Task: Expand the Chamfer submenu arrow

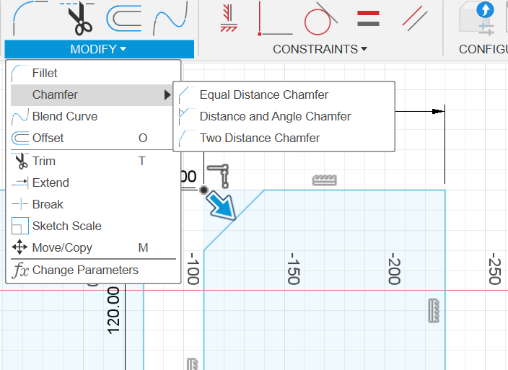Action: tap(167, 94)
